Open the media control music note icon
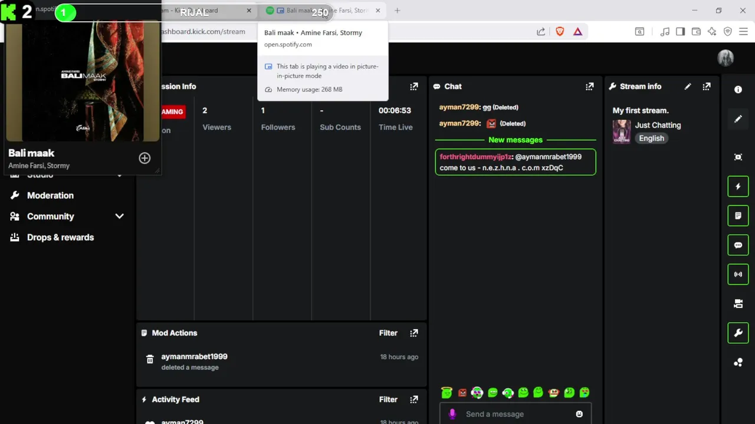Screen dimensions: 755x424 point(665,31)
